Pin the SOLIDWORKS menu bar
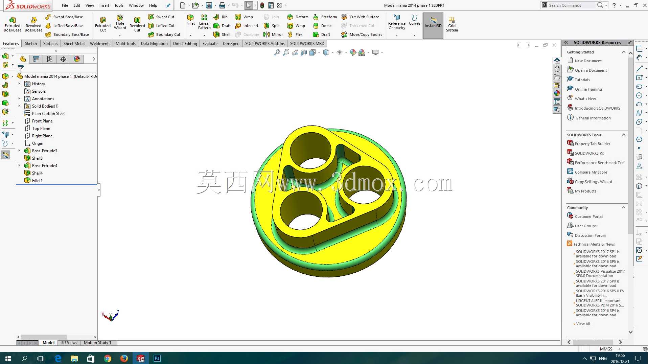 168,5
